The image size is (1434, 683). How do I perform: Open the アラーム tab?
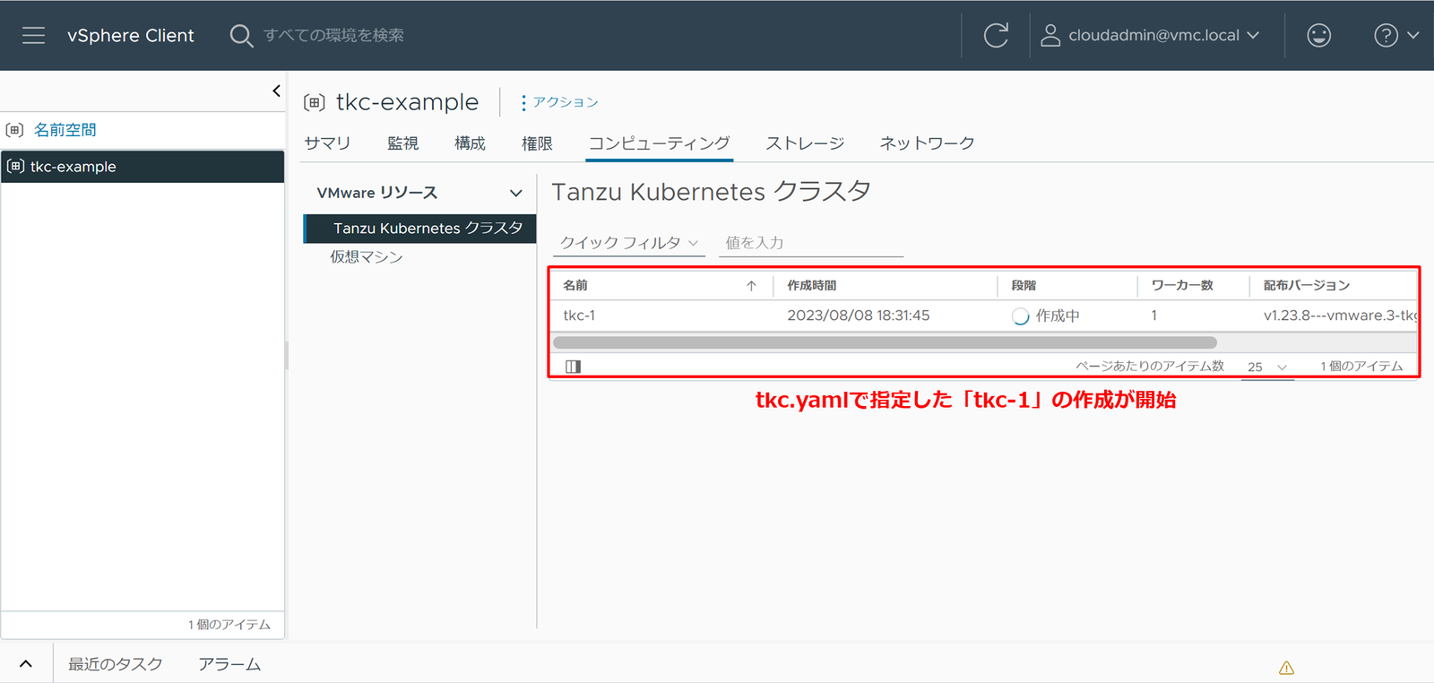pyautogui.click(x=229, y=664)
